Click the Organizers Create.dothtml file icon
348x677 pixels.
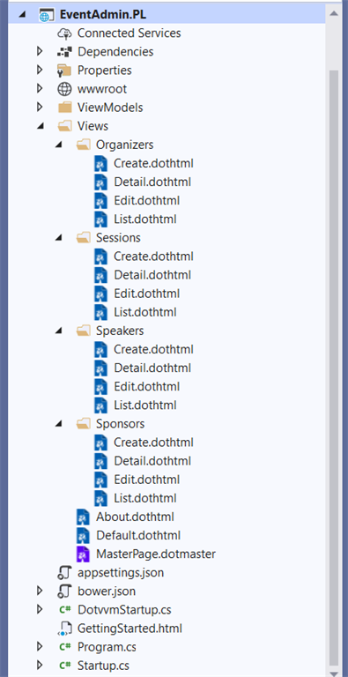(x=100, y=163)
